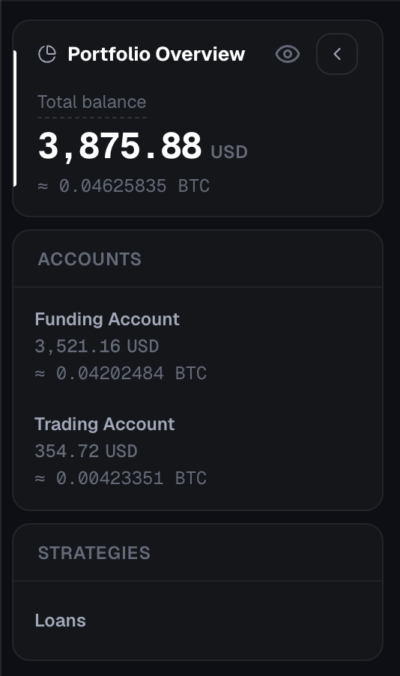Click the white vertical bar beside the panel
This screenshot has width=400, height=676.
[15, 118]
